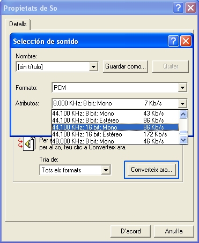Screen dimensions: 199x243
Task: Click the help icon in Propietats de So
Action: click(178, 8)
